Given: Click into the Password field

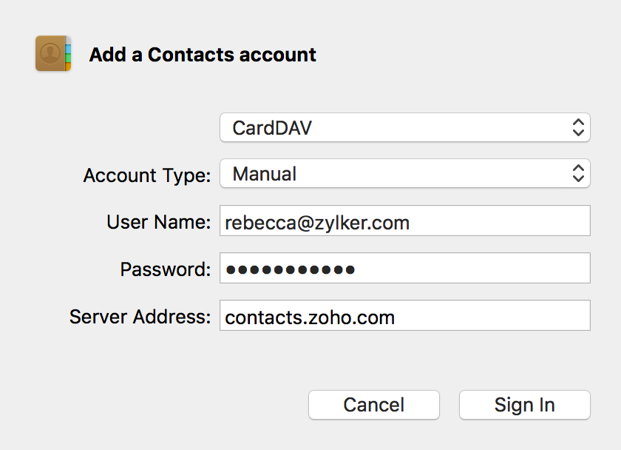Looking at the screenshot, I should pos(405,268).
